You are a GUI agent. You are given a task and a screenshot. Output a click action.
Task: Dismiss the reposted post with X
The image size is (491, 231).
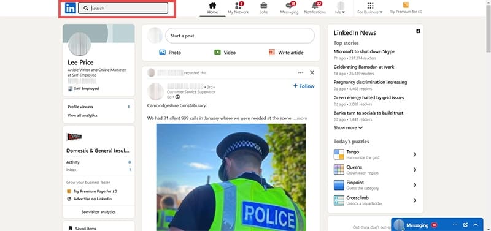tap(312, 72)
